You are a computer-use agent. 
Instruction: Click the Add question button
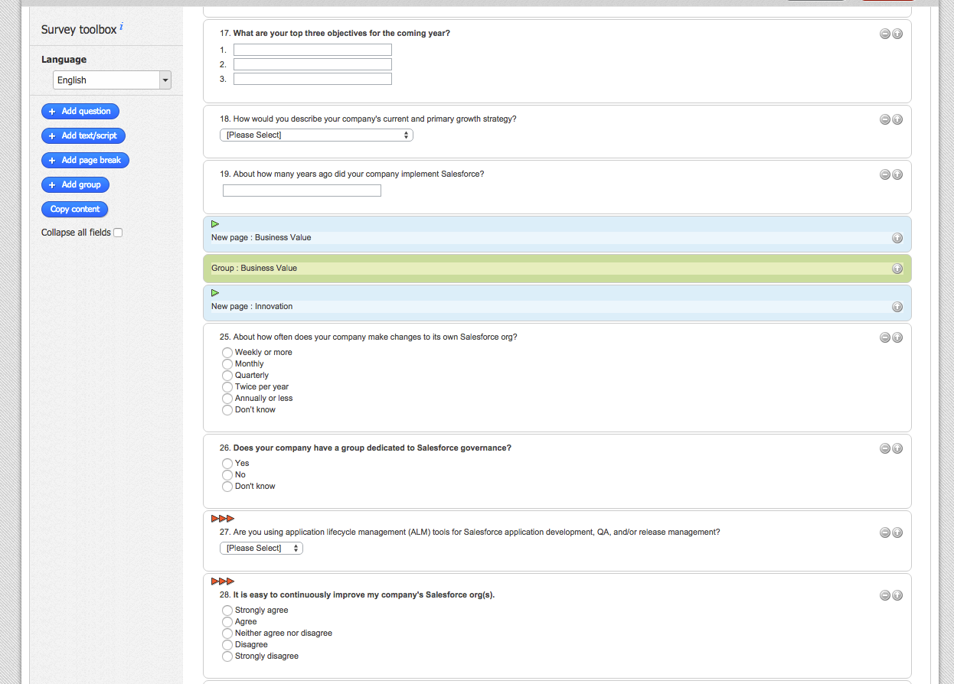(80, 111)
